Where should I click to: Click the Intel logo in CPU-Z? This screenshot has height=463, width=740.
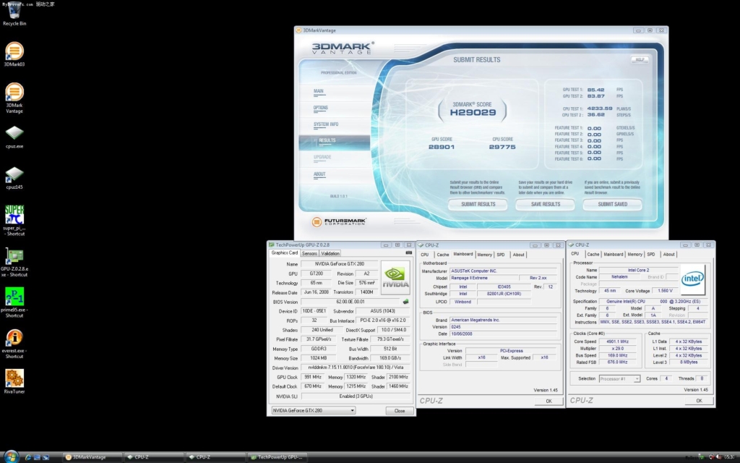tap(692, 279)
